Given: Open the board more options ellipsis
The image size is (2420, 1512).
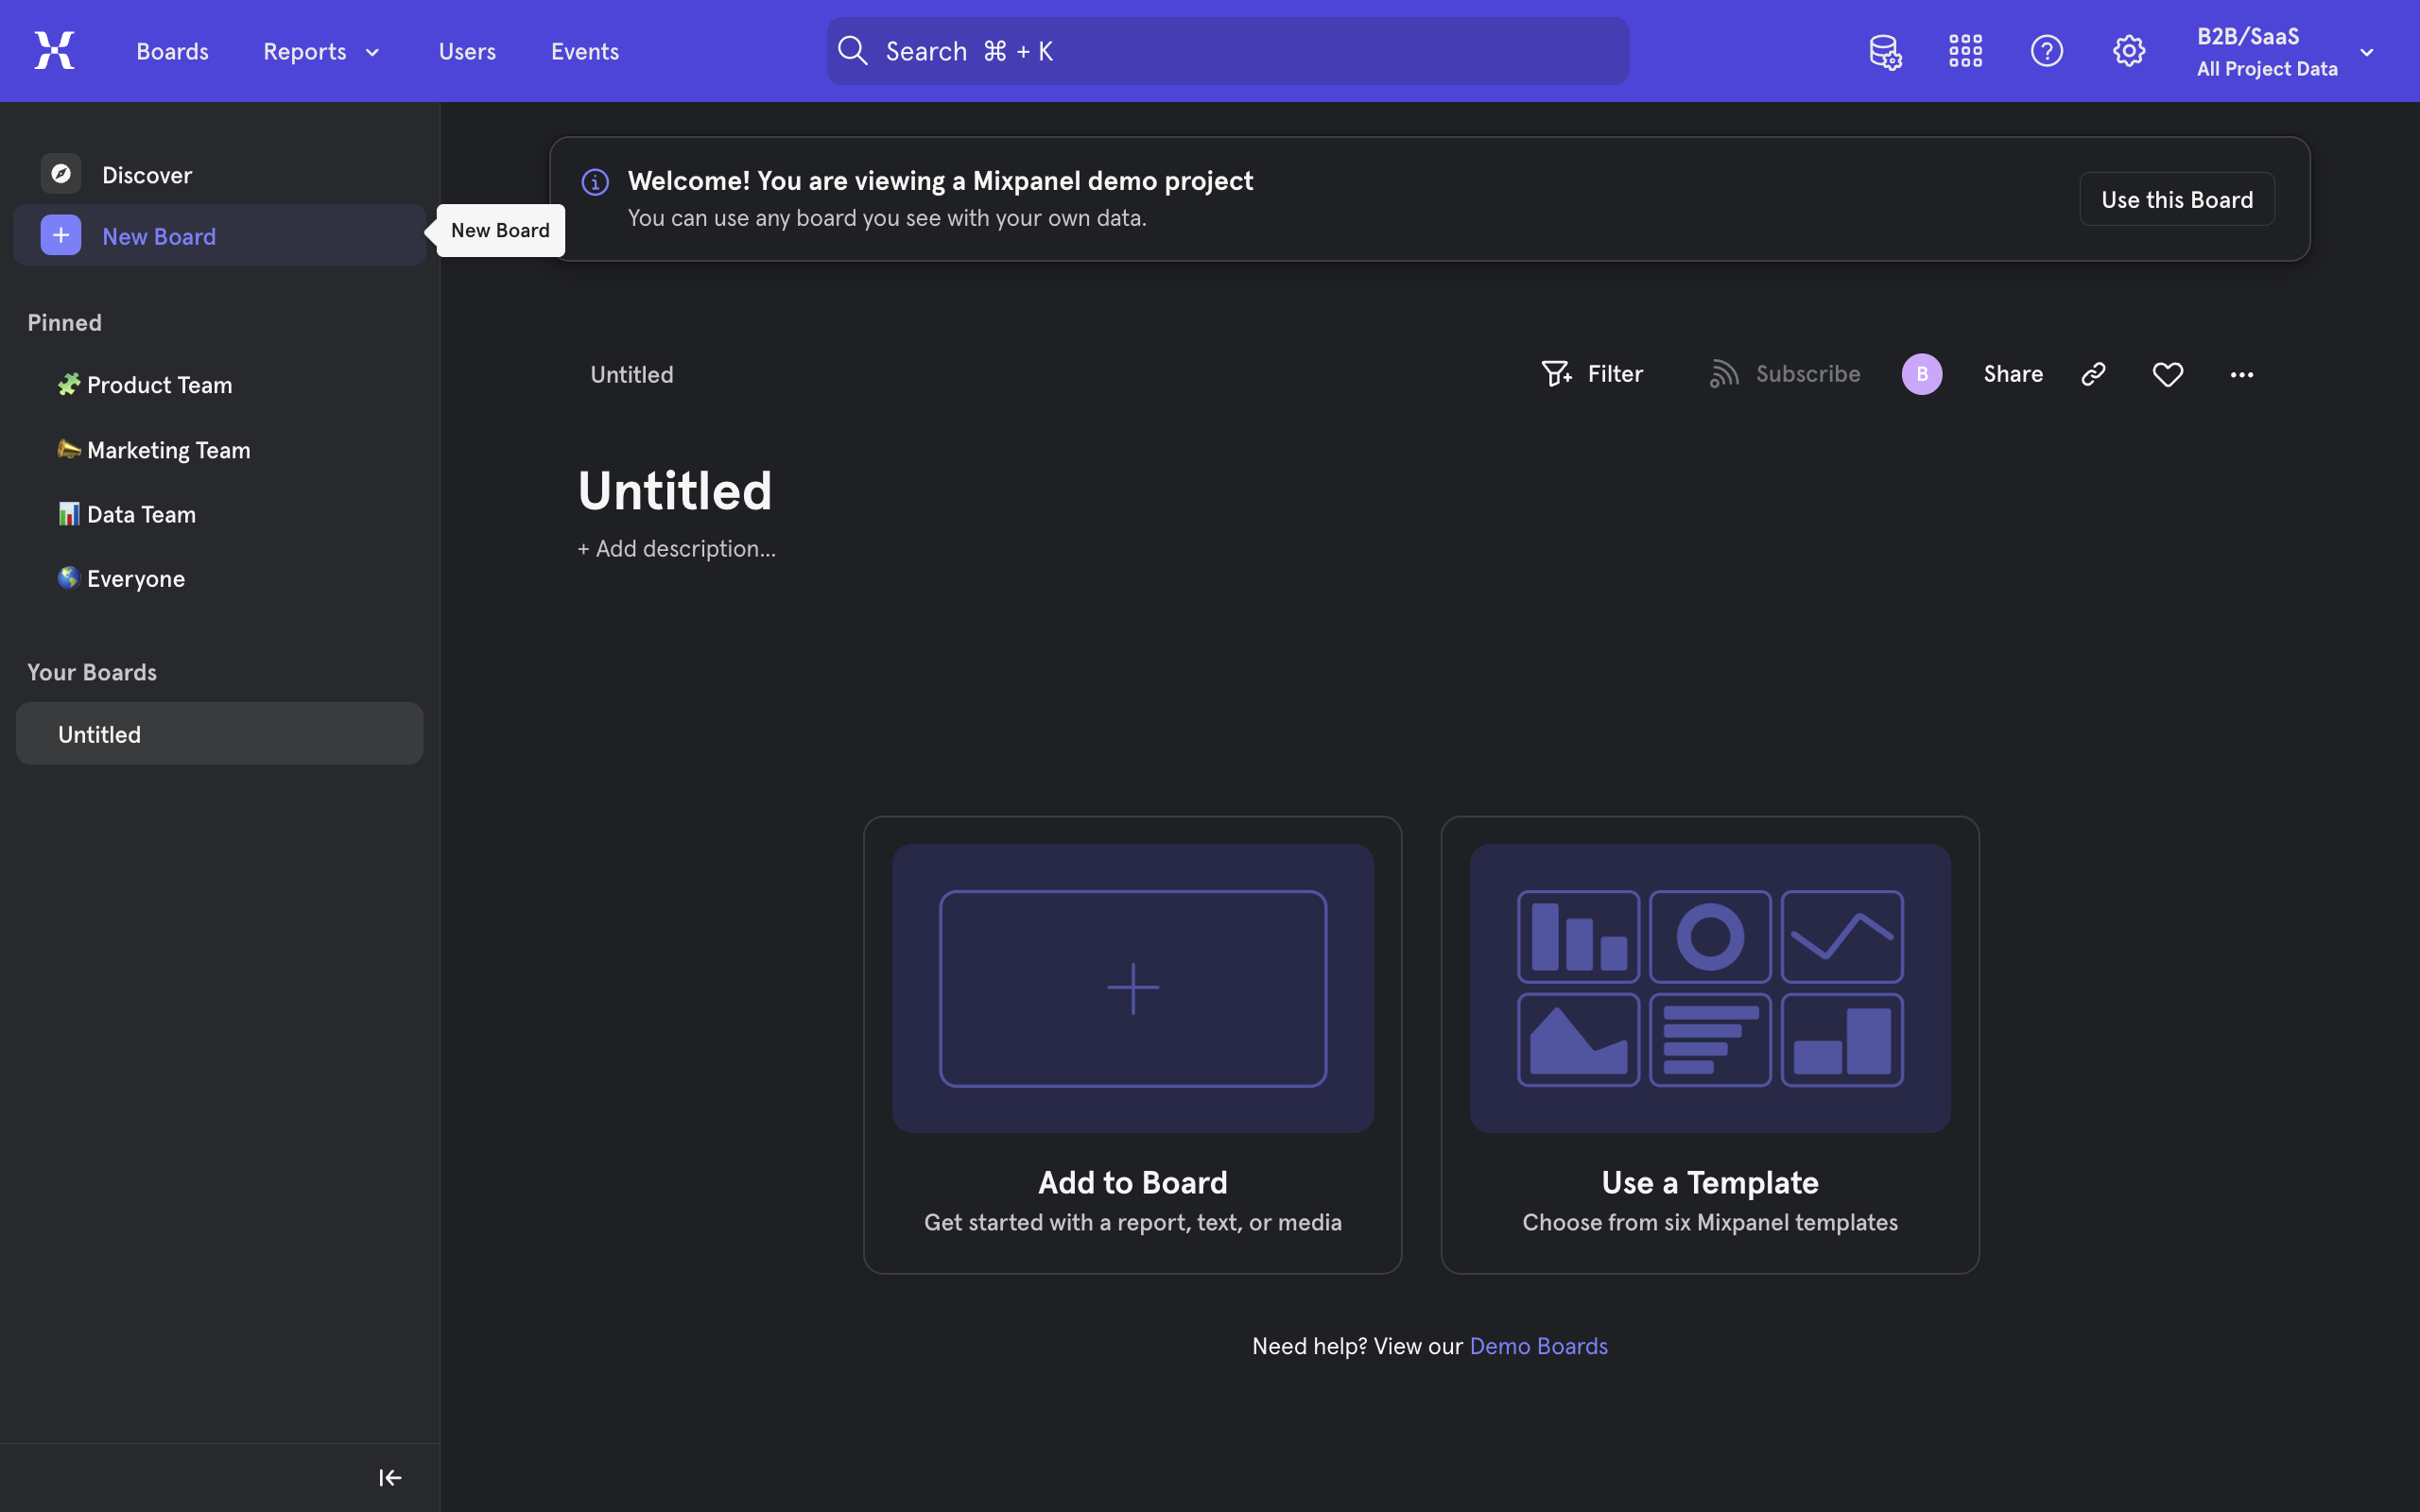Looking at the screenshot, I should click(x=2241, y=374).
